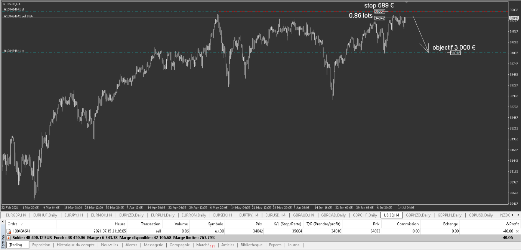Switch to the GBPCHF,Daily chart tab
The image size is (521, 250).
(x=364, y=215)
